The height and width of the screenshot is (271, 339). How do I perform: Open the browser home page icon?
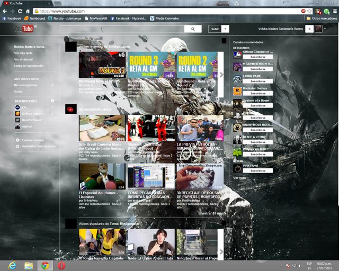[x=28, y=11]
